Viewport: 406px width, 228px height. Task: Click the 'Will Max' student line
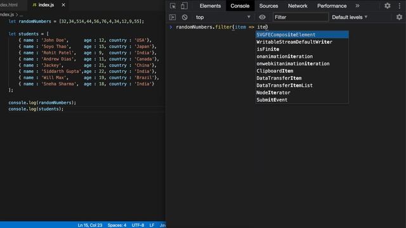coord(89,77)
